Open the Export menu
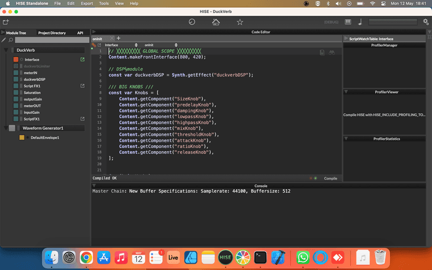The height and width of the screenshot is (270, 432). (86, 3)
